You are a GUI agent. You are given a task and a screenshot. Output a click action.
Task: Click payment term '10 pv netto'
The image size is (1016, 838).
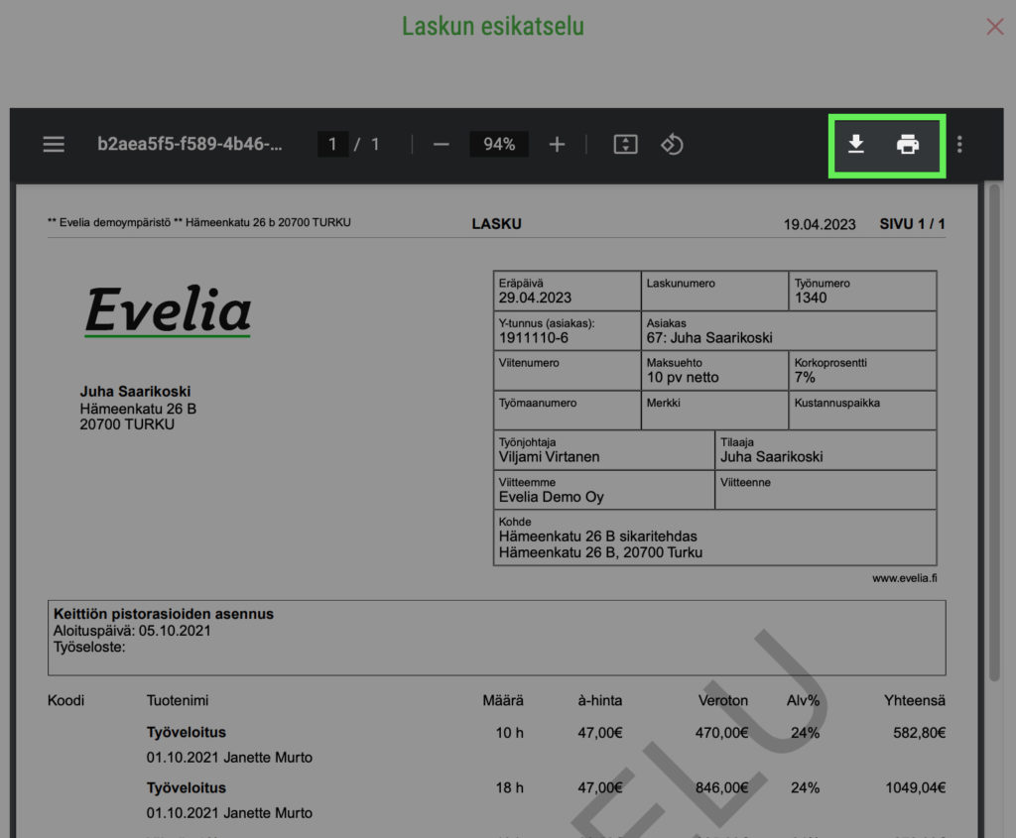pos(683,378)
